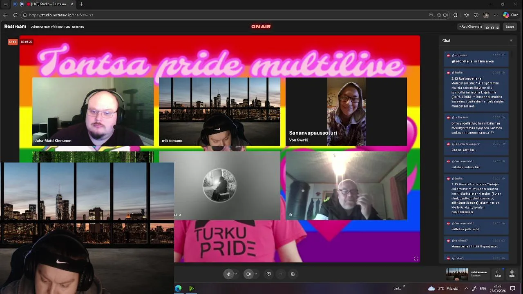This screenshot has width=523, height=294.
Task: Open the studio settings gear
Action: coord(293,274)
